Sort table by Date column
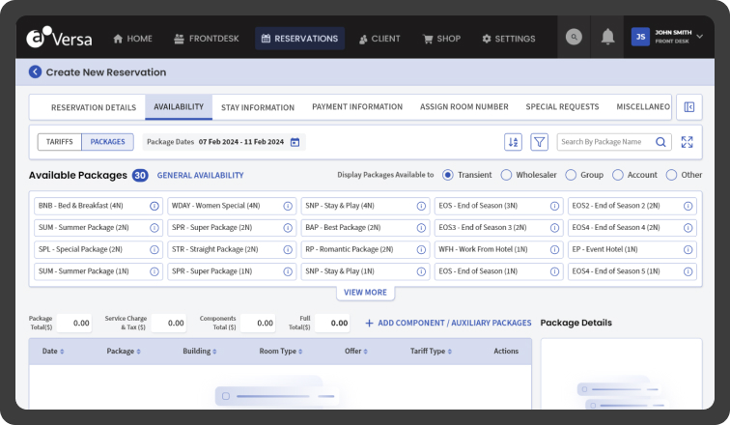 pos(52,352)
